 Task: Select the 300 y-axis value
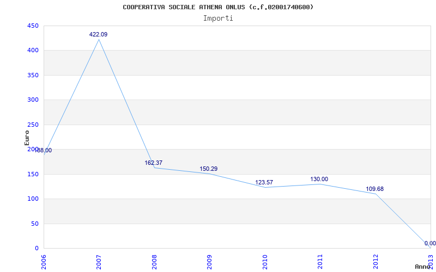(x=33, y=100)
